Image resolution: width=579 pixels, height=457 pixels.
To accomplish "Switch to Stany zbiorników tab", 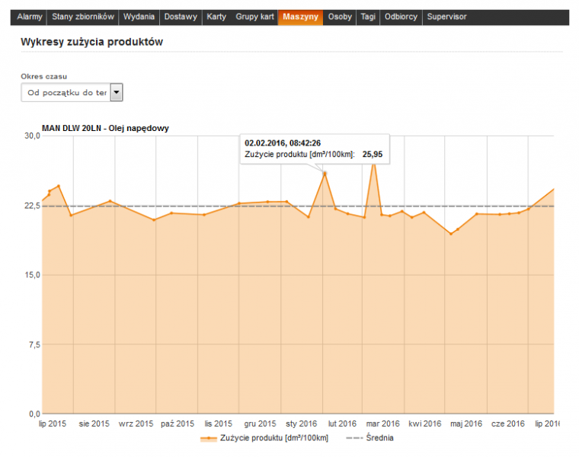I will click(83, 17).
